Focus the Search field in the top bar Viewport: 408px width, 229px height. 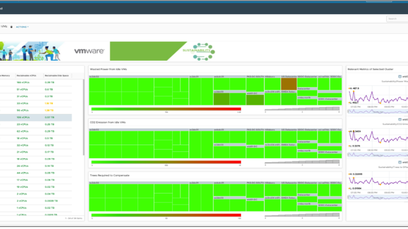[x=397, y=19]
